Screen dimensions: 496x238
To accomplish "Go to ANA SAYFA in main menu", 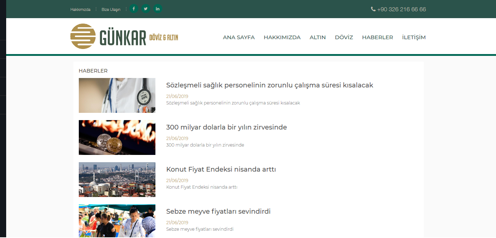I will click(239, 37).
